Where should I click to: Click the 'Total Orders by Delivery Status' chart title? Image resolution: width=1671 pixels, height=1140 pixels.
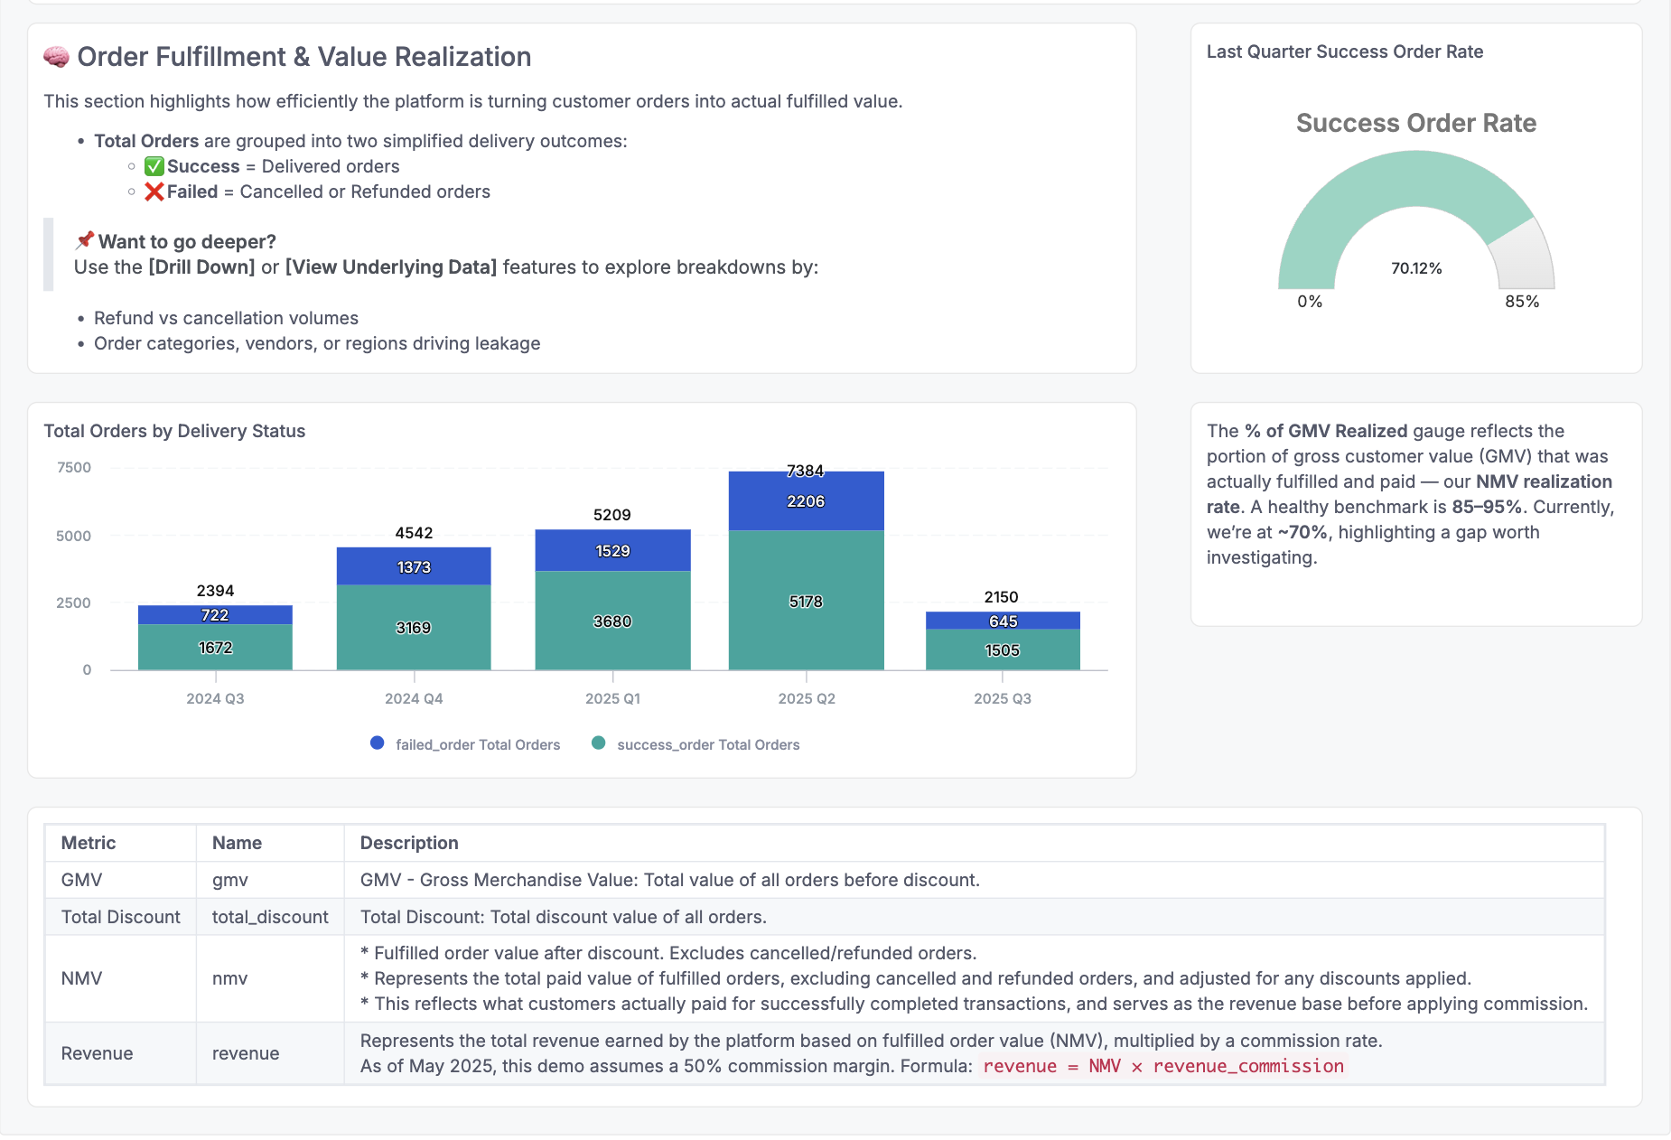click(174, 431)
